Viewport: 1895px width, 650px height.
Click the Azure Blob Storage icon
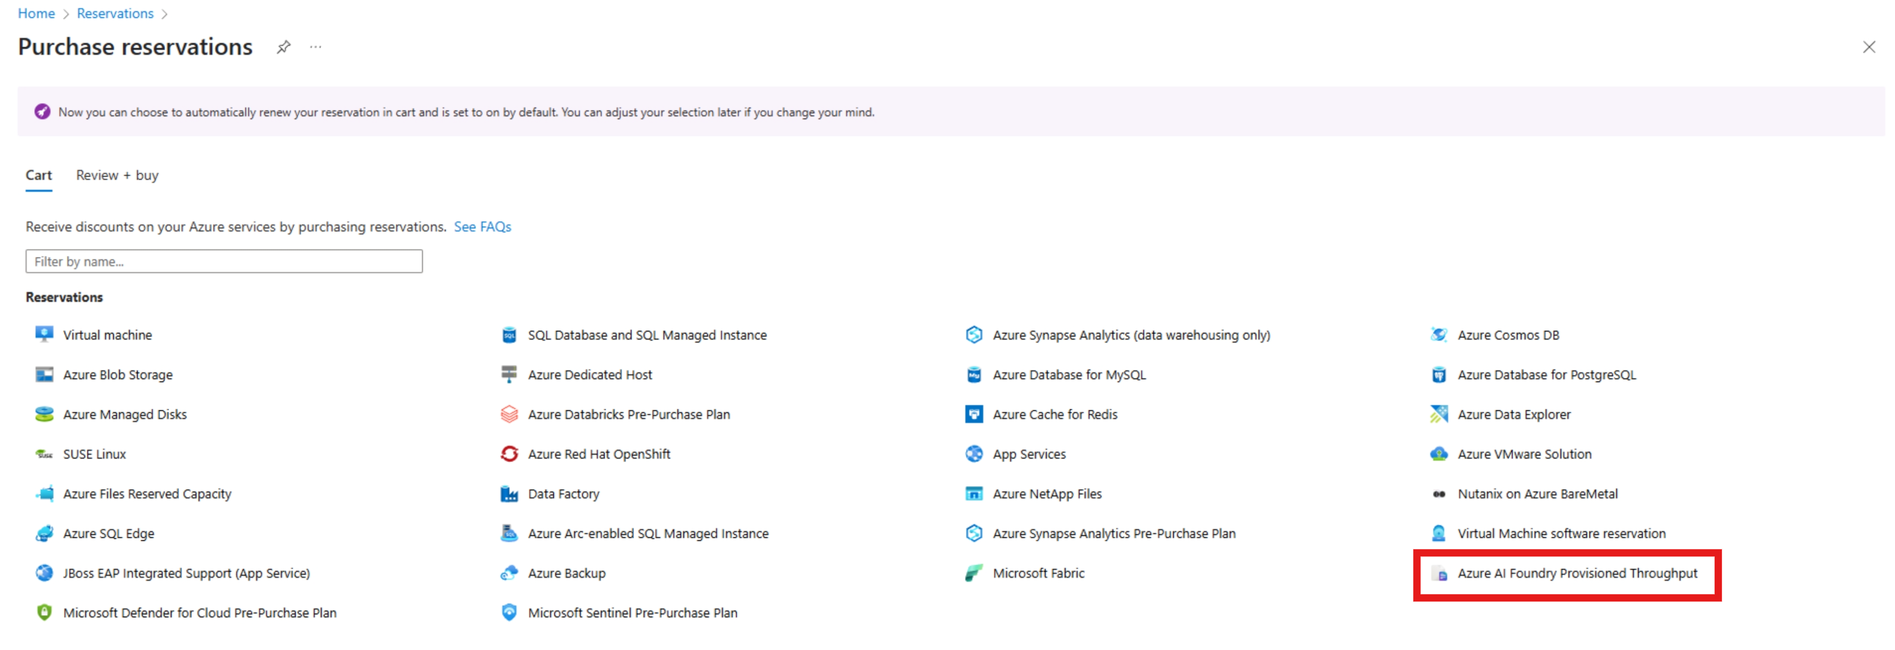pos(44,375)
